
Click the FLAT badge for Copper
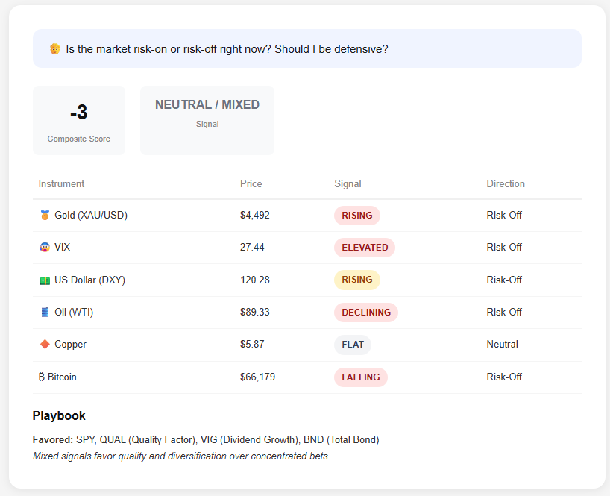click(x=353, y=344)
